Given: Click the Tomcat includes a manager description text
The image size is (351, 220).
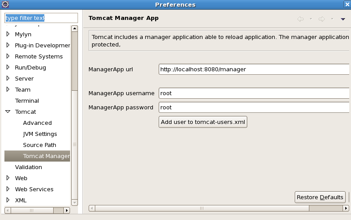Looking at the screenshot, I should click(x=220, y=41).
